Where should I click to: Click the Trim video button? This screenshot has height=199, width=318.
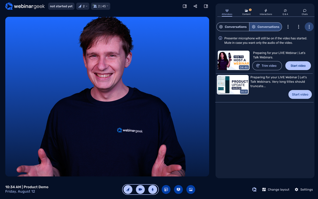click(267, 66)
